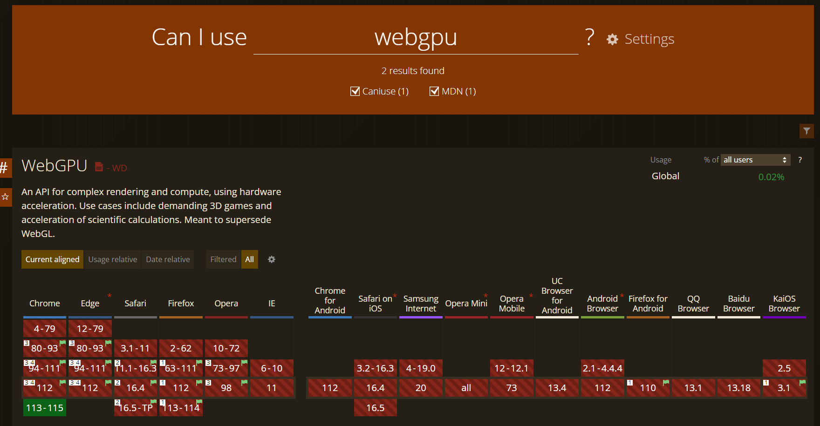Open the 'all users' dropdown
This screenshot has height=426, width=820.
755,160
